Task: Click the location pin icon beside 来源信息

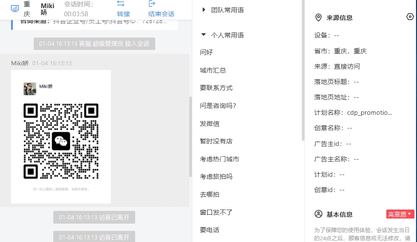Action: tap(319, 17)
